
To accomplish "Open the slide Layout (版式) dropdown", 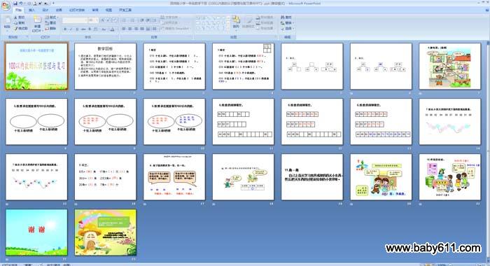I will click(x=52, y=17).
